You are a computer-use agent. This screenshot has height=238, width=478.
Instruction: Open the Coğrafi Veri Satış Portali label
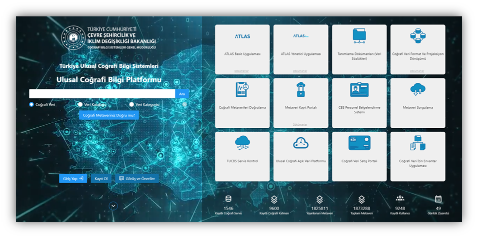pos(359,161)
